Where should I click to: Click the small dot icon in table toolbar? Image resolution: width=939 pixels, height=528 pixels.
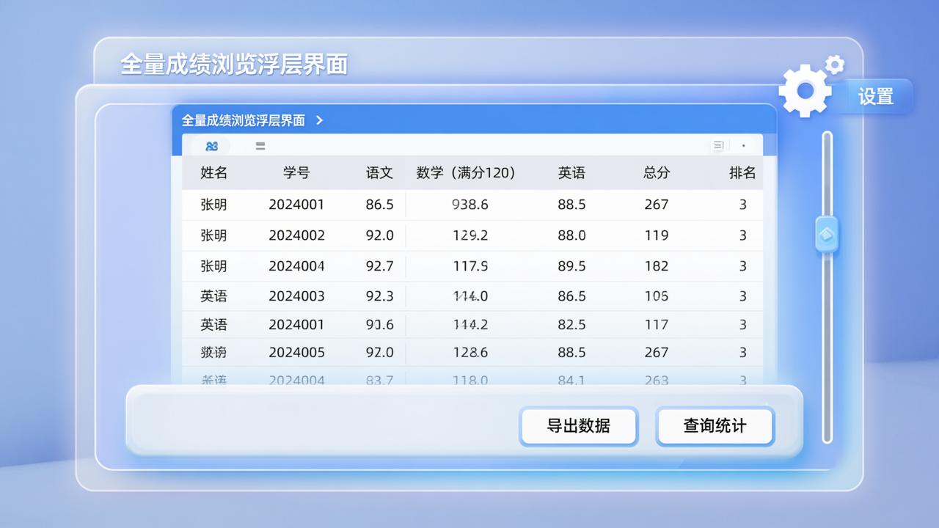coord(743,146)
